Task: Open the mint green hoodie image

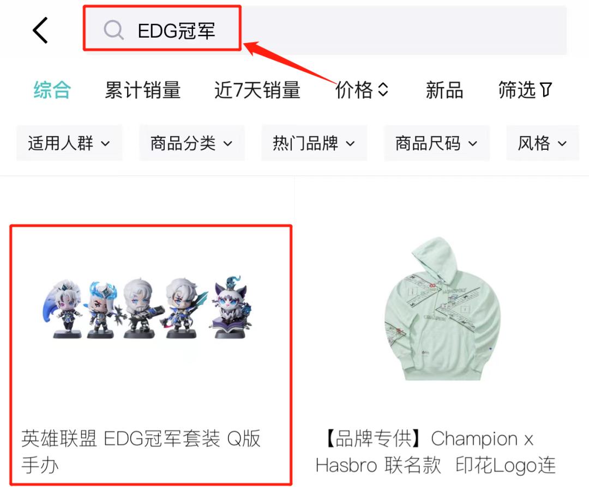Action: coord(442,309)
